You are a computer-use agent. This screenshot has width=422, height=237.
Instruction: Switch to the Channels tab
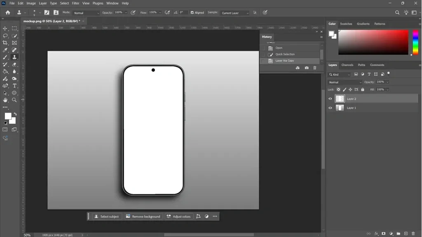[x=347, y=65]
